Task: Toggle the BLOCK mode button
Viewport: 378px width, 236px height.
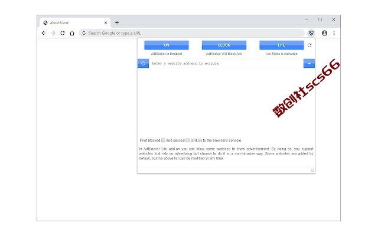Action: coord(224,45)
